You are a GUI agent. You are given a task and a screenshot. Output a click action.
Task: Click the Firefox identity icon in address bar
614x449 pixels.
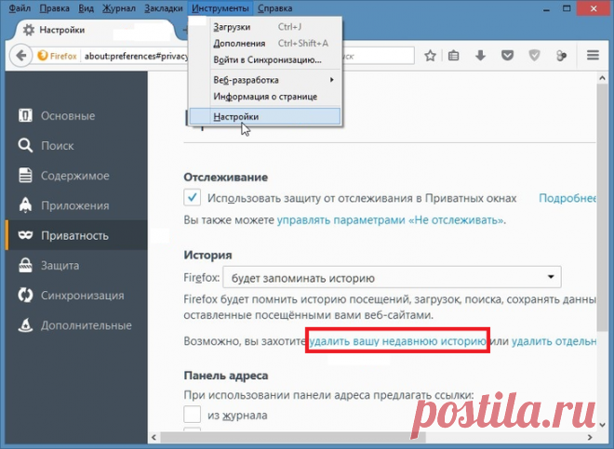(x=42, y=56)
